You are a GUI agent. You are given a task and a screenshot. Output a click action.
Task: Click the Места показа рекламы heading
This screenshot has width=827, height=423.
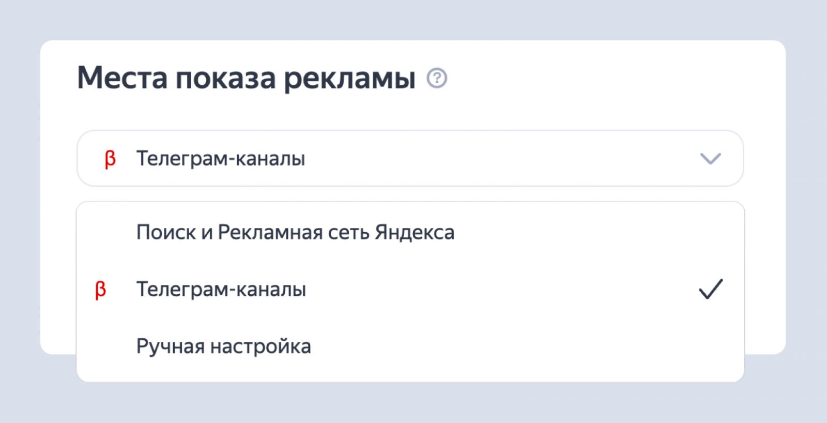pyautogui.click(x=246, y=78)
